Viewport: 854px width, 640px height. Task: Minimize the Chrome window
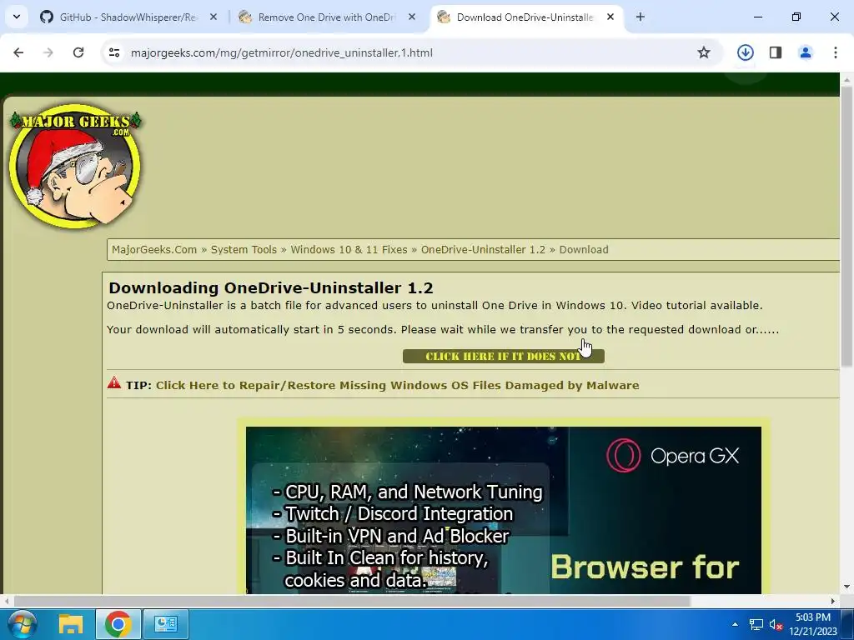tap(757, 17)
